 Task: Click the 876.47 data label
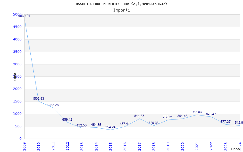click(211, 114)
